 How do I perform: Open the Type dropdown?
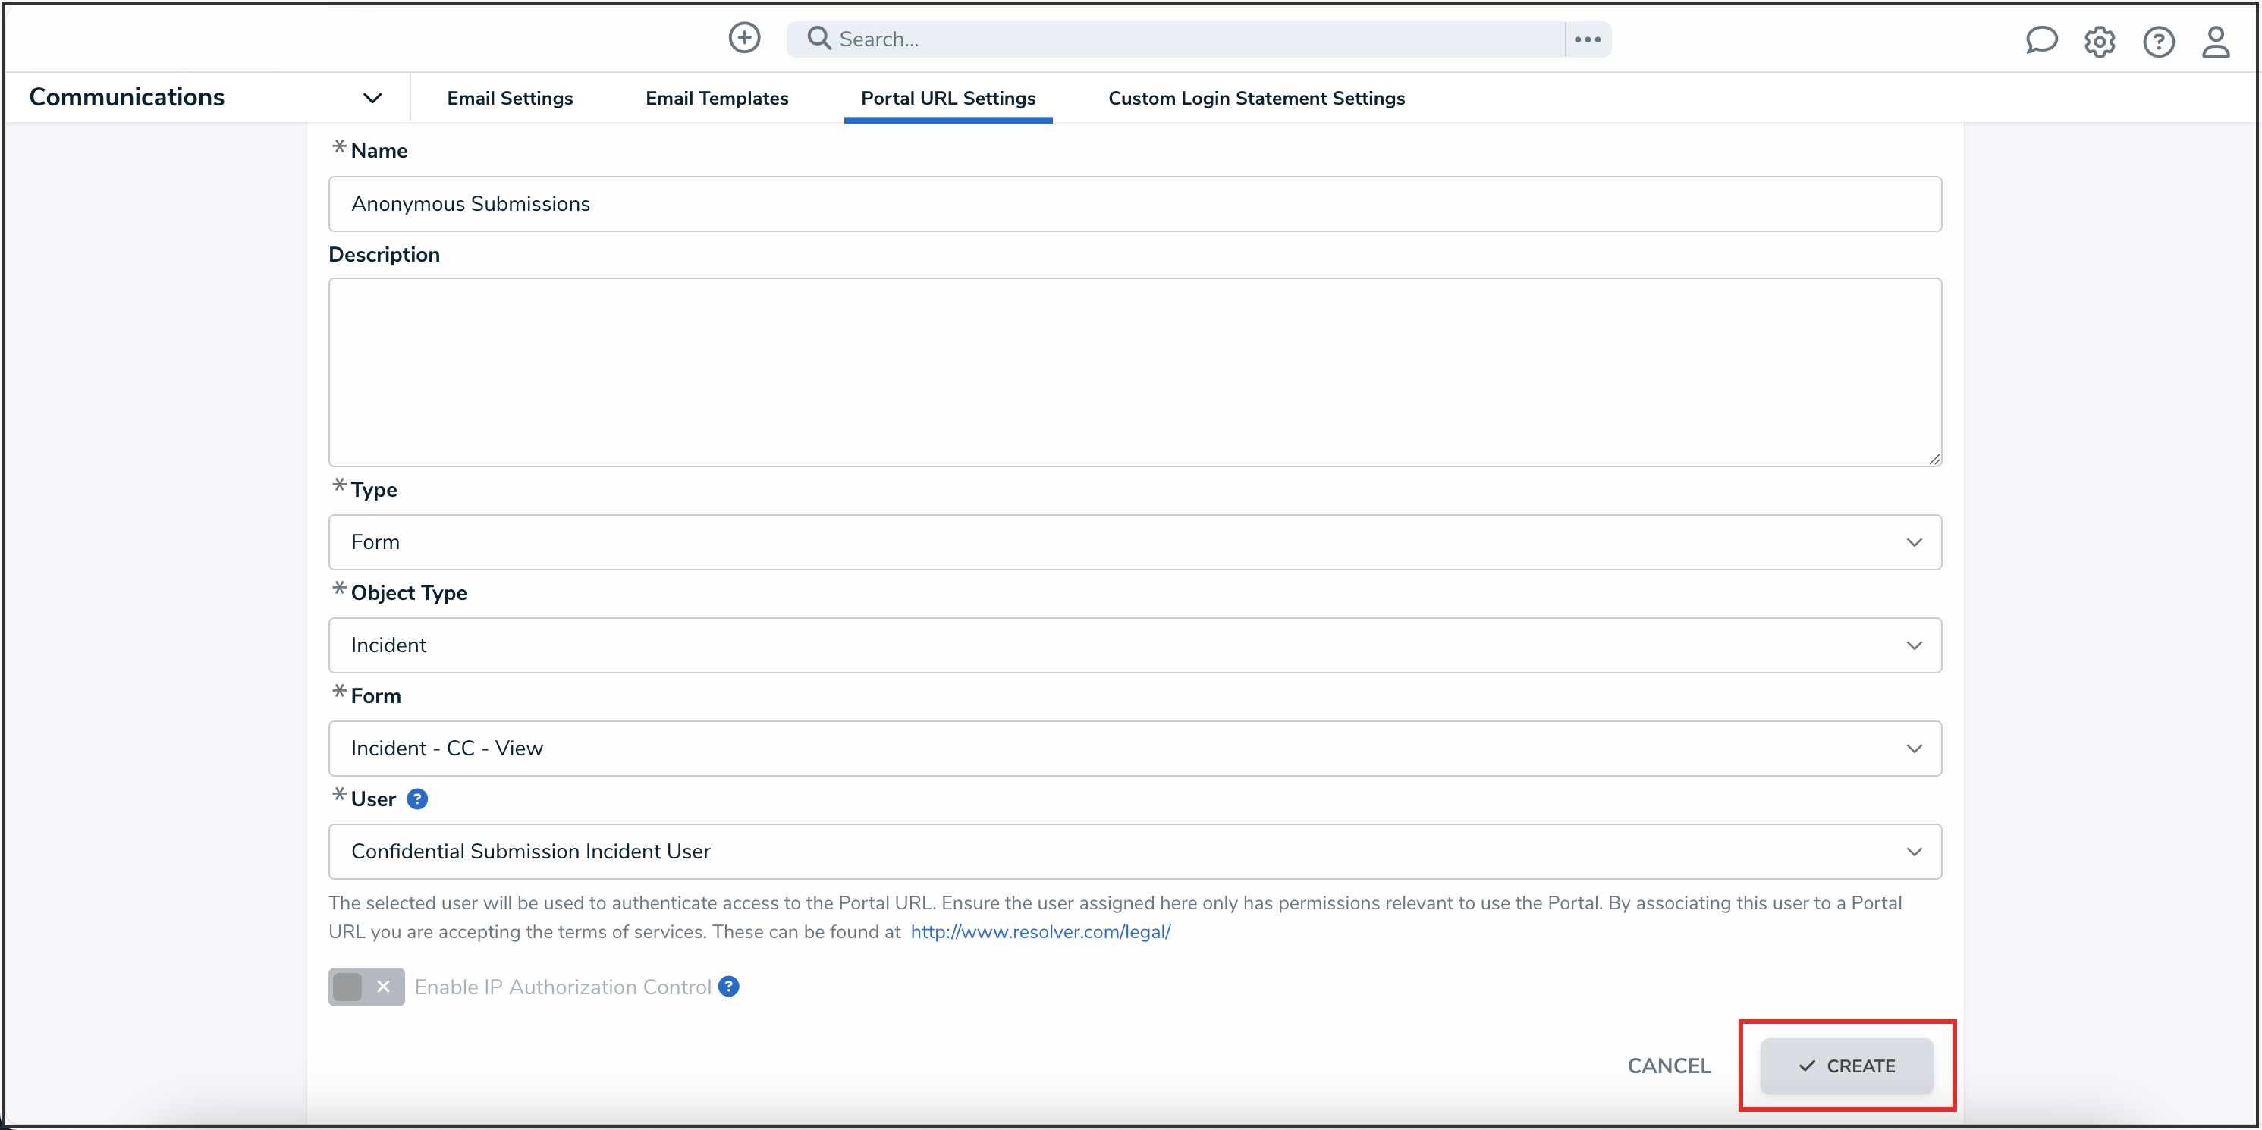tap(1135, 541)
